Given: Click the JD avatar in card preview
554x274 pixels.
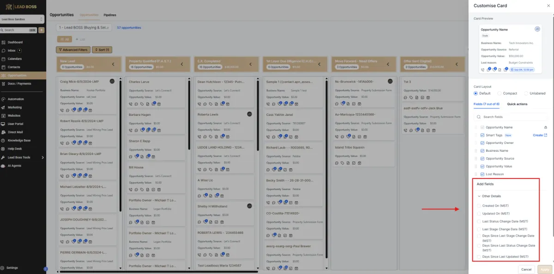Looking at the screenshot, I should click(537, 29).
